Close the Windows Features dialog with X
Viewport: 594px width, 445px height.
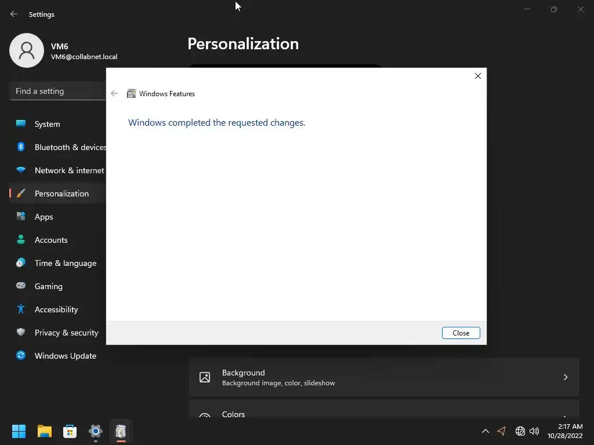point(478,76)
